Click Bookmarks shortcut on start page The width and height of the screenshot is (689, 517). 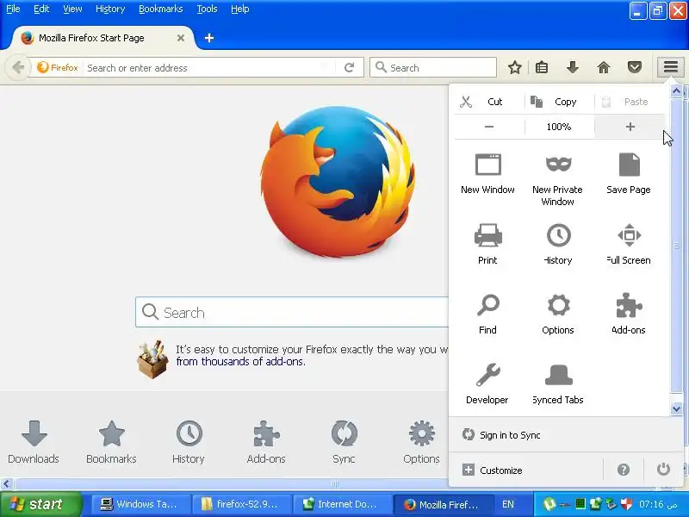pos(111,442)
